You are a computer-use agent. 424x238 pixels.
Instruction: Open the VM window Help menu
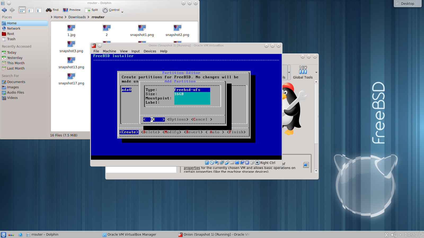tap(164, 51)
